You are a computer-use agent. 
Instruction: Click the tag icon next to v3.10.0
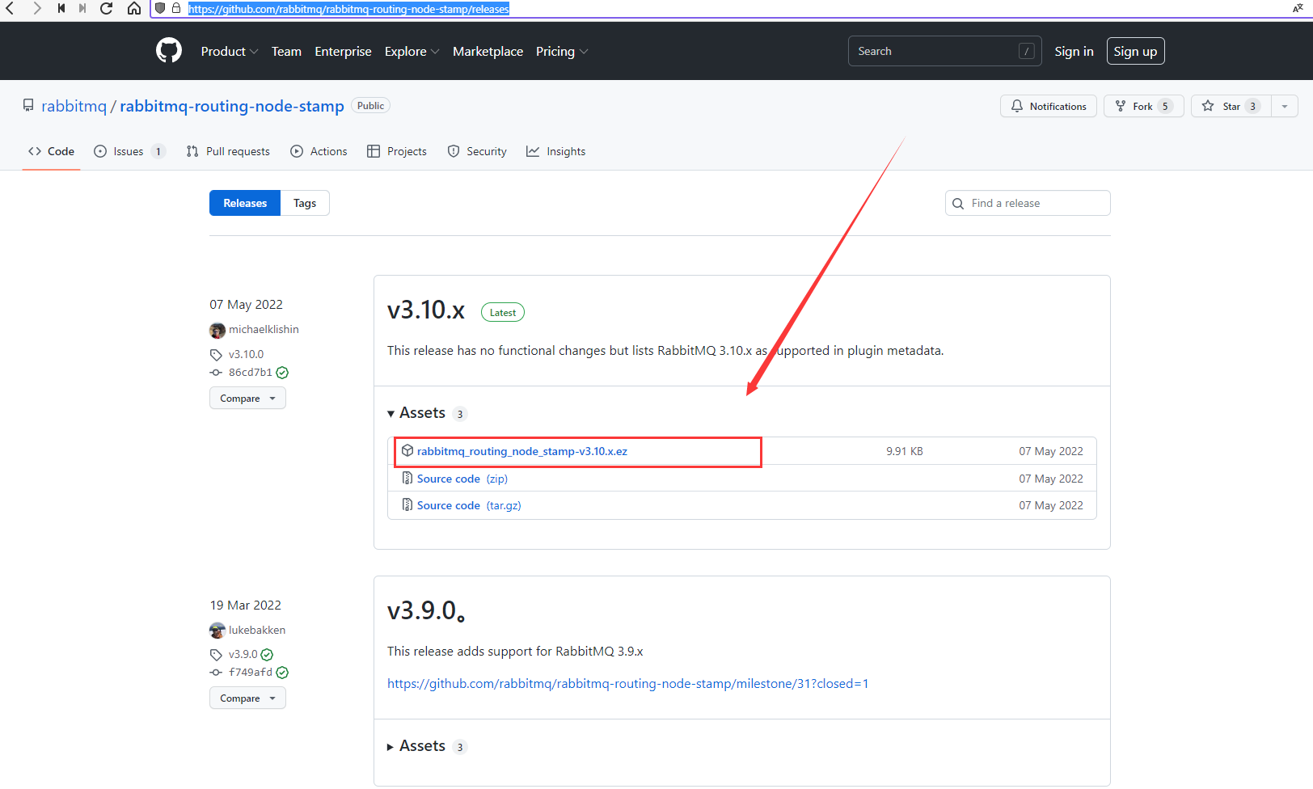pyautogui.click(x=216, y=355)
